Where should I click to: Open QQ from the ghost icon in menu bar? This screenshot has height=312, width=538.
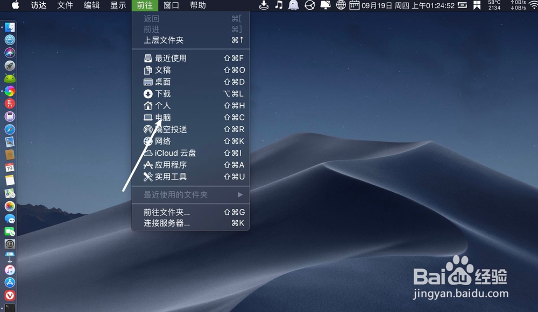click(x=293, y=5)
